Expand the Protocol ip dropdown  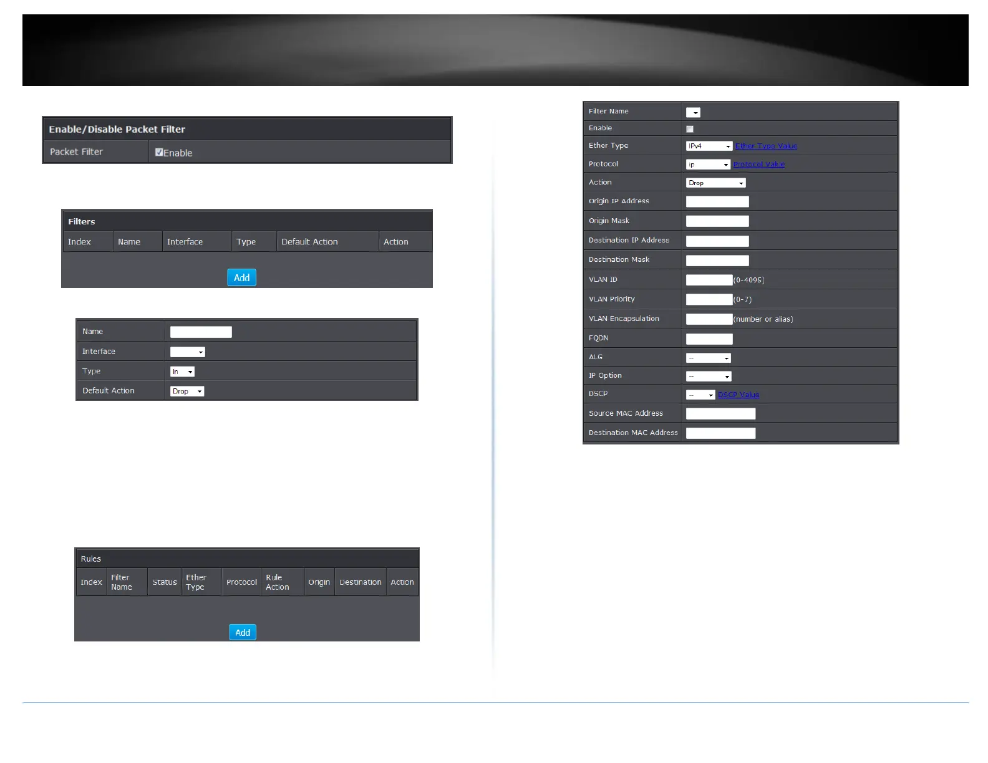tap(708, 165)
